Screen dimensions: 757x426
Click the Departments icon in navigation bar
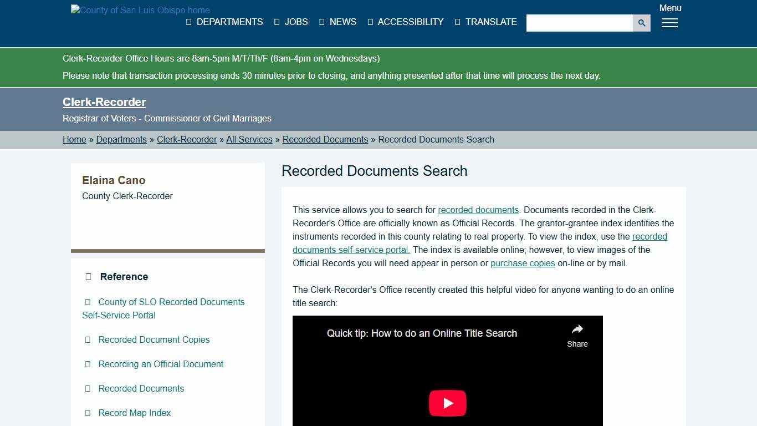coord(188,22)
